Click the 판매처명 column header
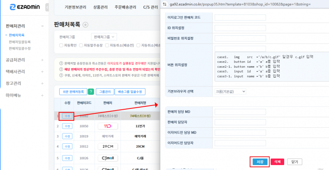 tap(140, 103)
